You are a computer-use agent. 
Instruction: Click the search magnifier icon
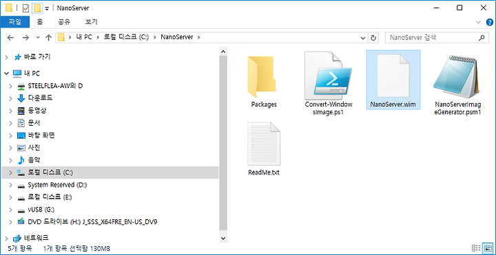pyautogui.click(x=482, y=38)
